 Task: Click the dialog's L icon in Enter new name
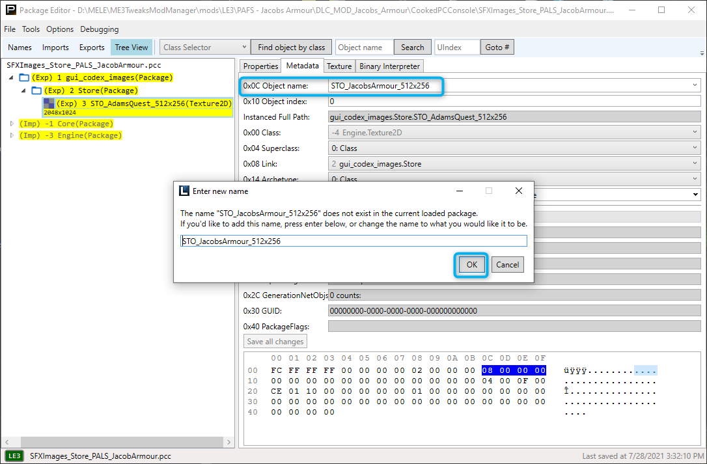184,191
